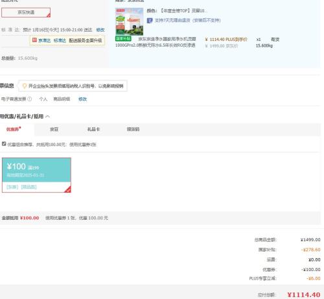Switch to the 优惠券 coupon tab
Screen dimensions: 324x299
point(14,129)
